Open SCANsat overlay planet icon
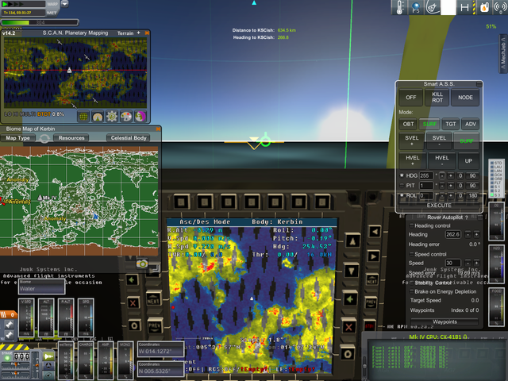508x381 pixels. (x=140, y=117)
